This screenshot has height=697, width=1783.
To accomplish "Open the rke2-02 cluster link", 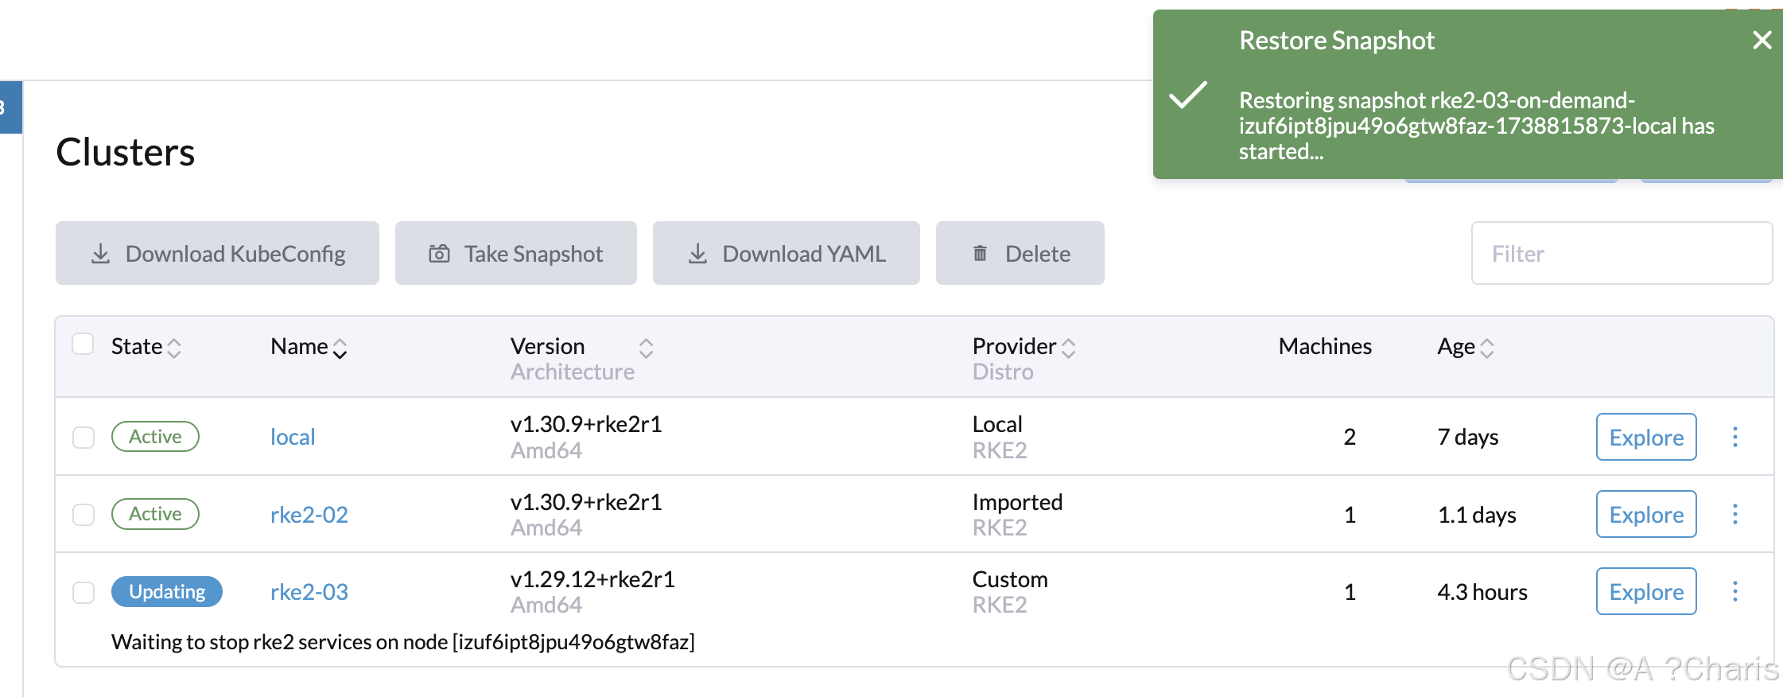I will 309,515.
